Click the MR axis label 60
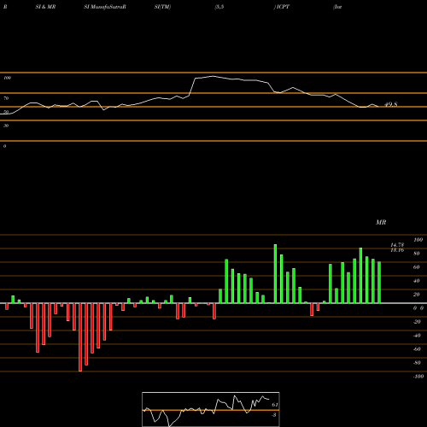Image resolution: width=427 pixels, height=427 pixels. [x=416, y=267]
